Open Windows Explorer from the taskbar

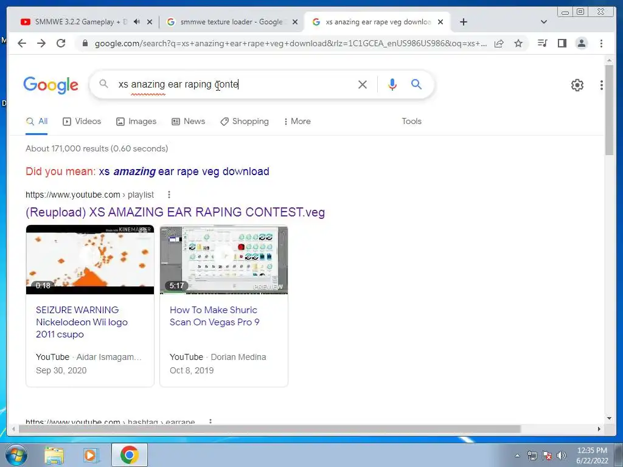[54, 455]
